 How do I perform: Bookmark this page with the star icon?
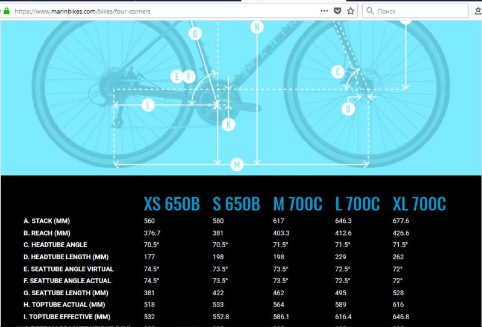coord(351,11)
